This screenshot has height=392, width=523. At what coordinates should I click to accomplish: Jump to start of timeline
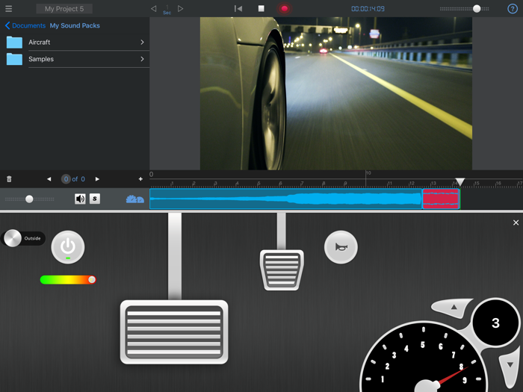click(238, 9)
